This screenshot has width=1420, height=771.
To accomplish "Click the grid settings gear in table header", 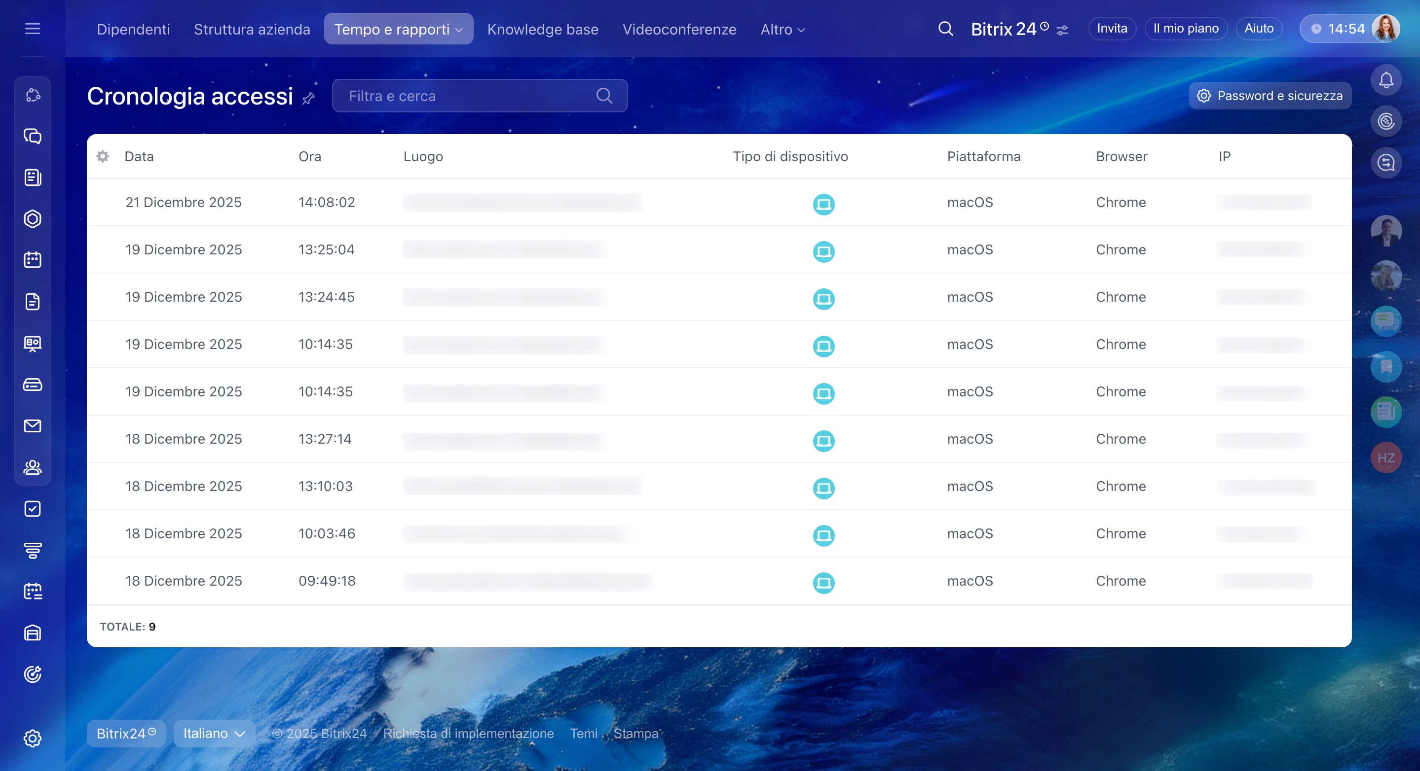I will pyautogui.click(x=103, y=156).
